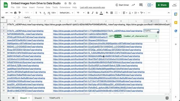Viewport: 180px width, 101px height.
Task: Click the Name box showing M3
Action: 8,17
